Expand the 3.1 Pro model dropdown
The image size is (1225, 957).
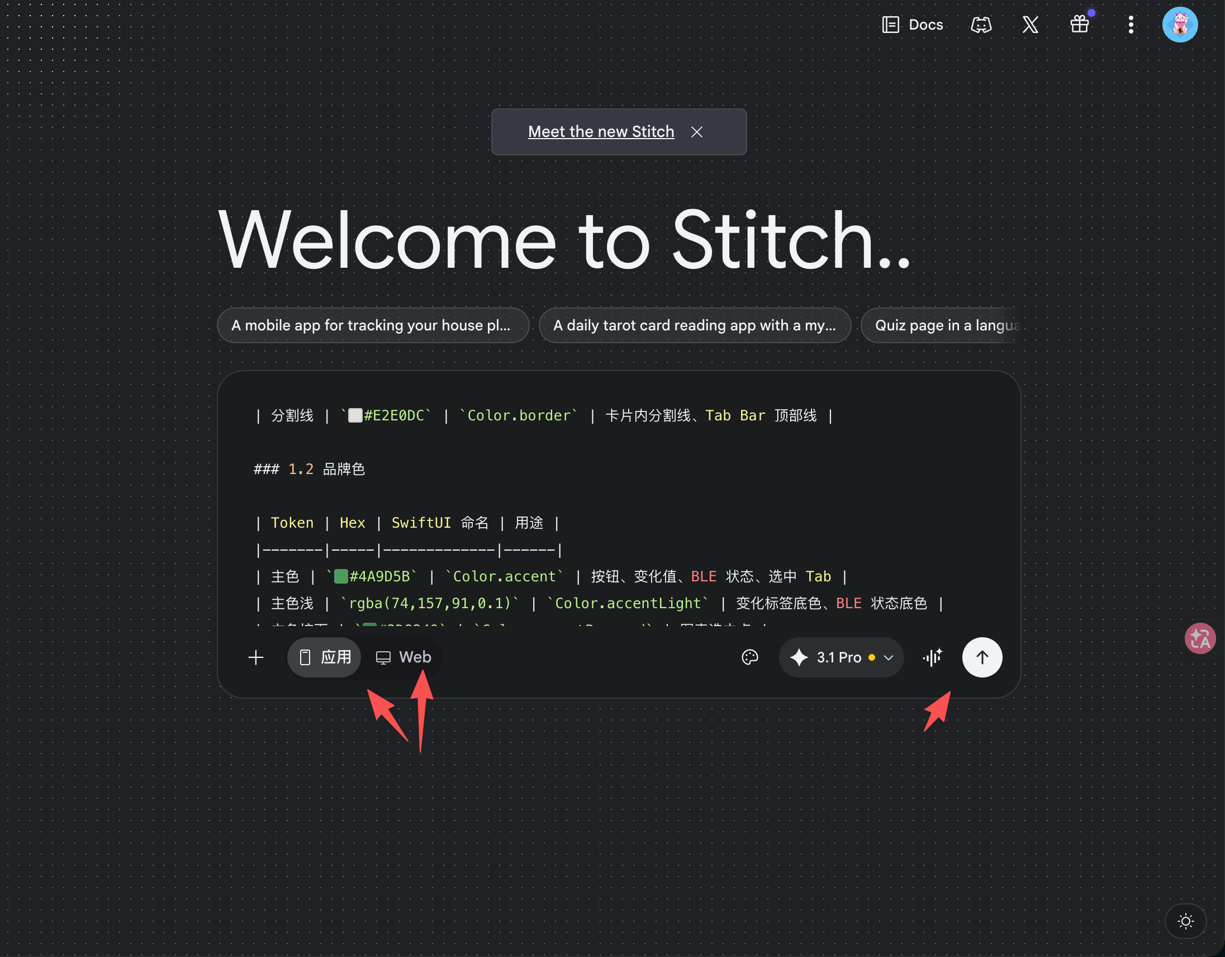pos(841,657)
